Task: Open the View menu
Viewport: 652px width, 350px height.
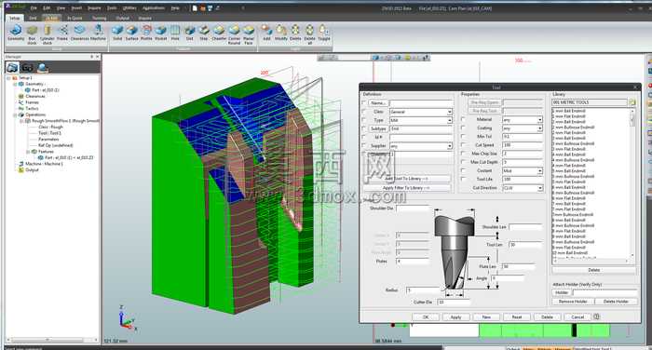Action: [61, 7]
